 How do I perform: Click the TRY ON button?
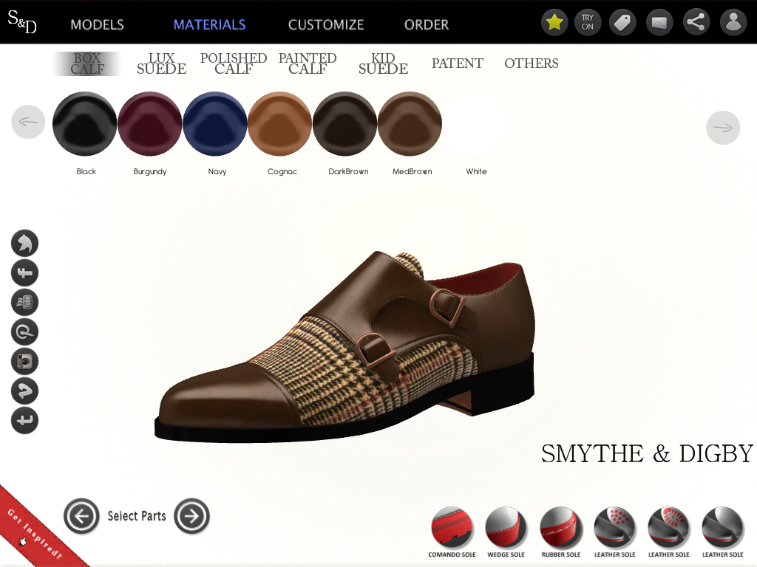click(x=588, y=22)
